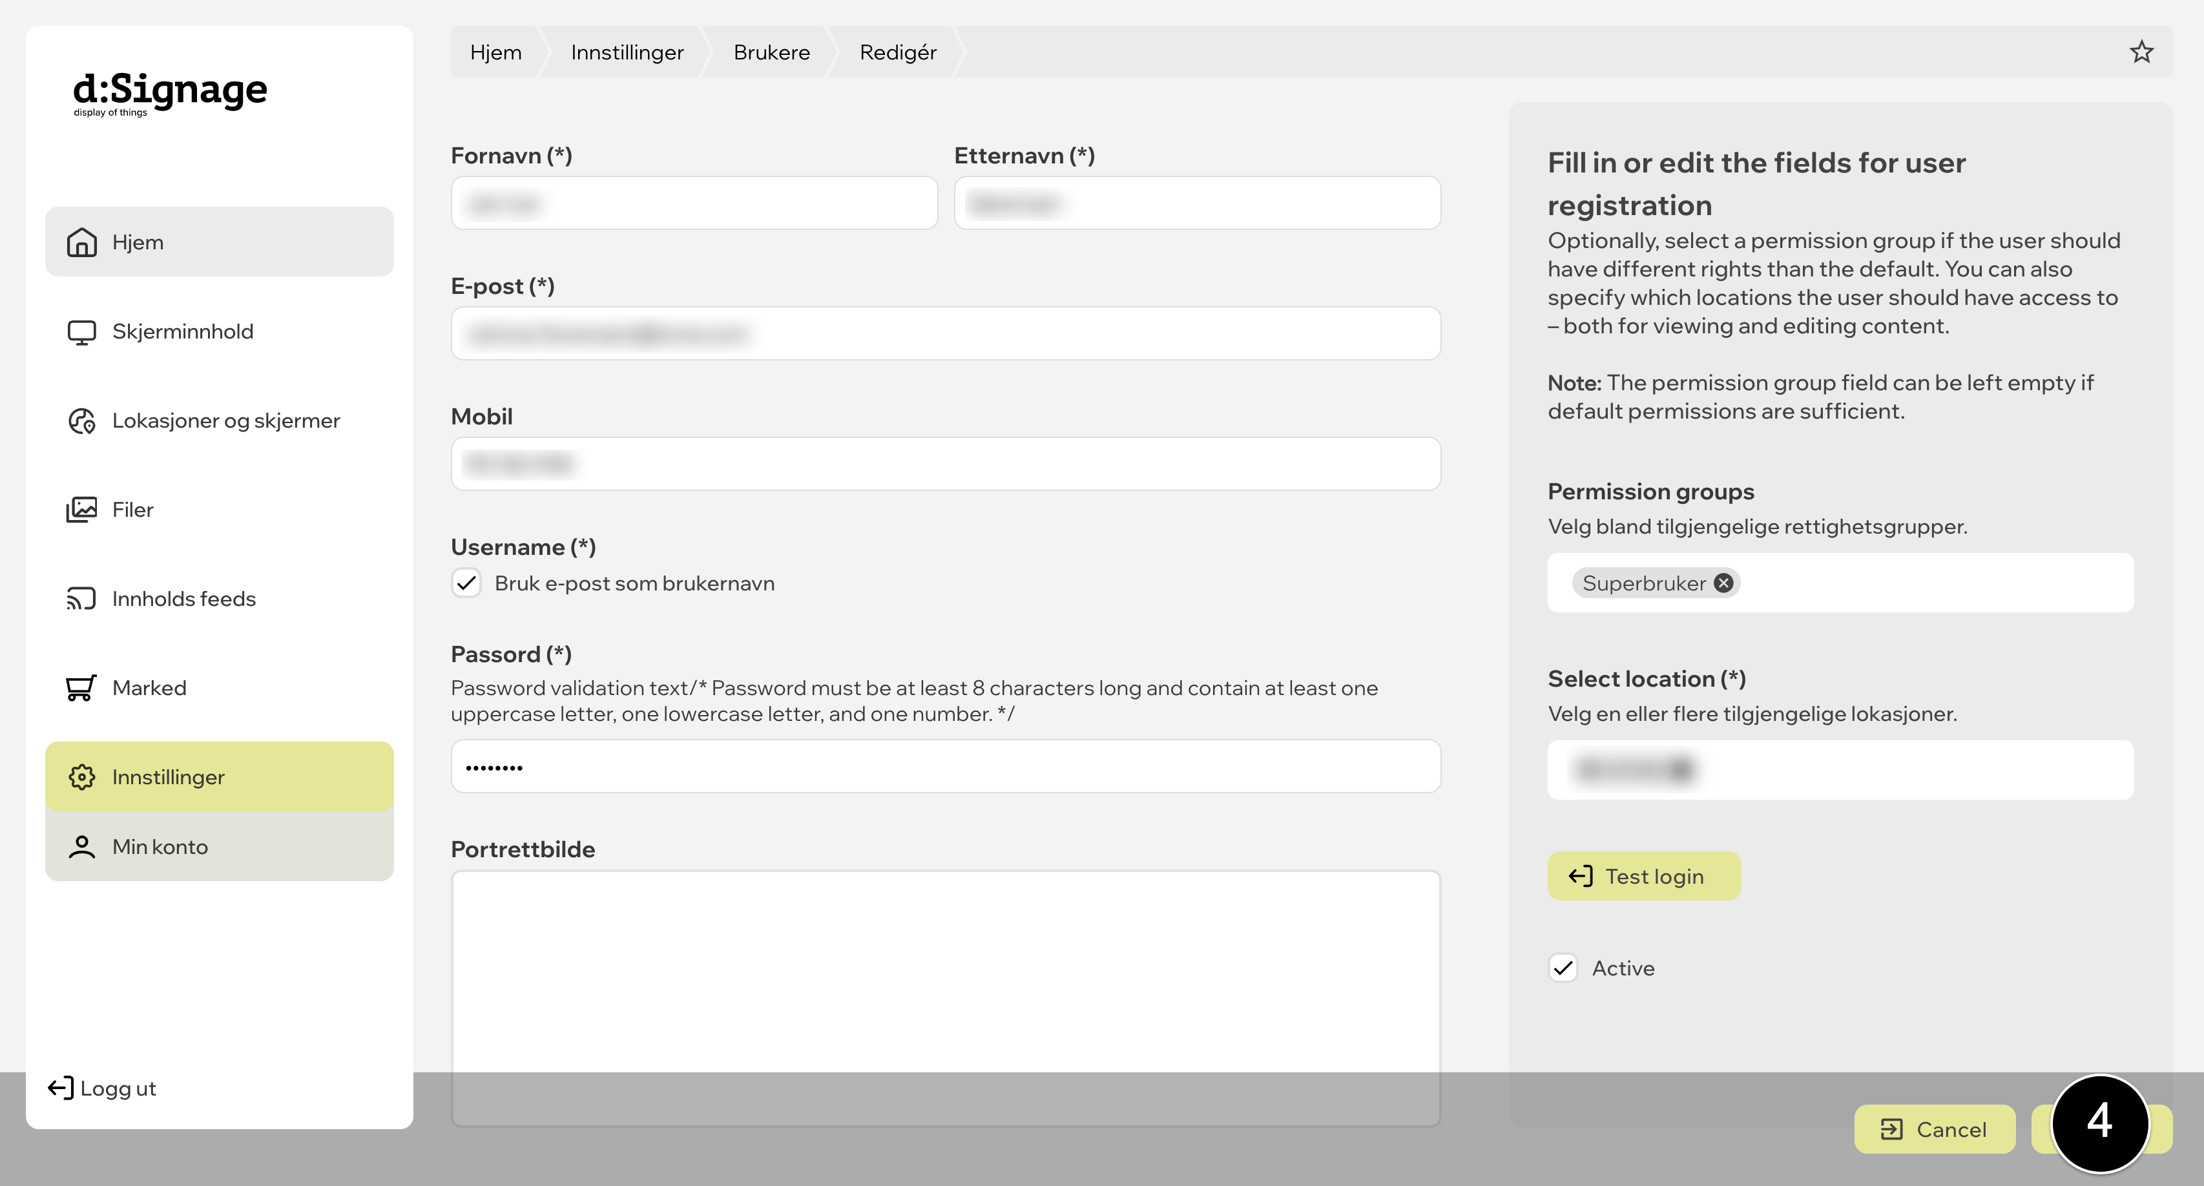Click the Skjerminnhold monitor icon
This screenshot has width=2204, height=1186.
pyautogui.click(x=81, y=331)
